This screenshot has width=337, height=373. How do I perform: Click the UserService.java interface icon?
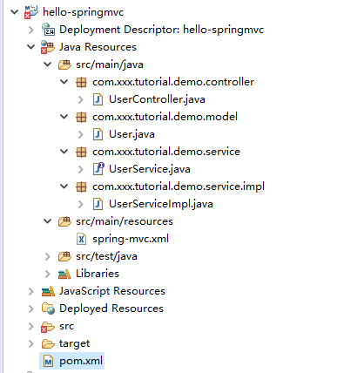[98, 169]
